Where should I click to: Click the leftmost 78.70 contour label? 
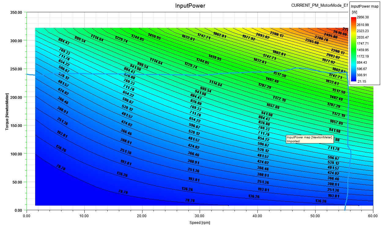click(61, 167)
